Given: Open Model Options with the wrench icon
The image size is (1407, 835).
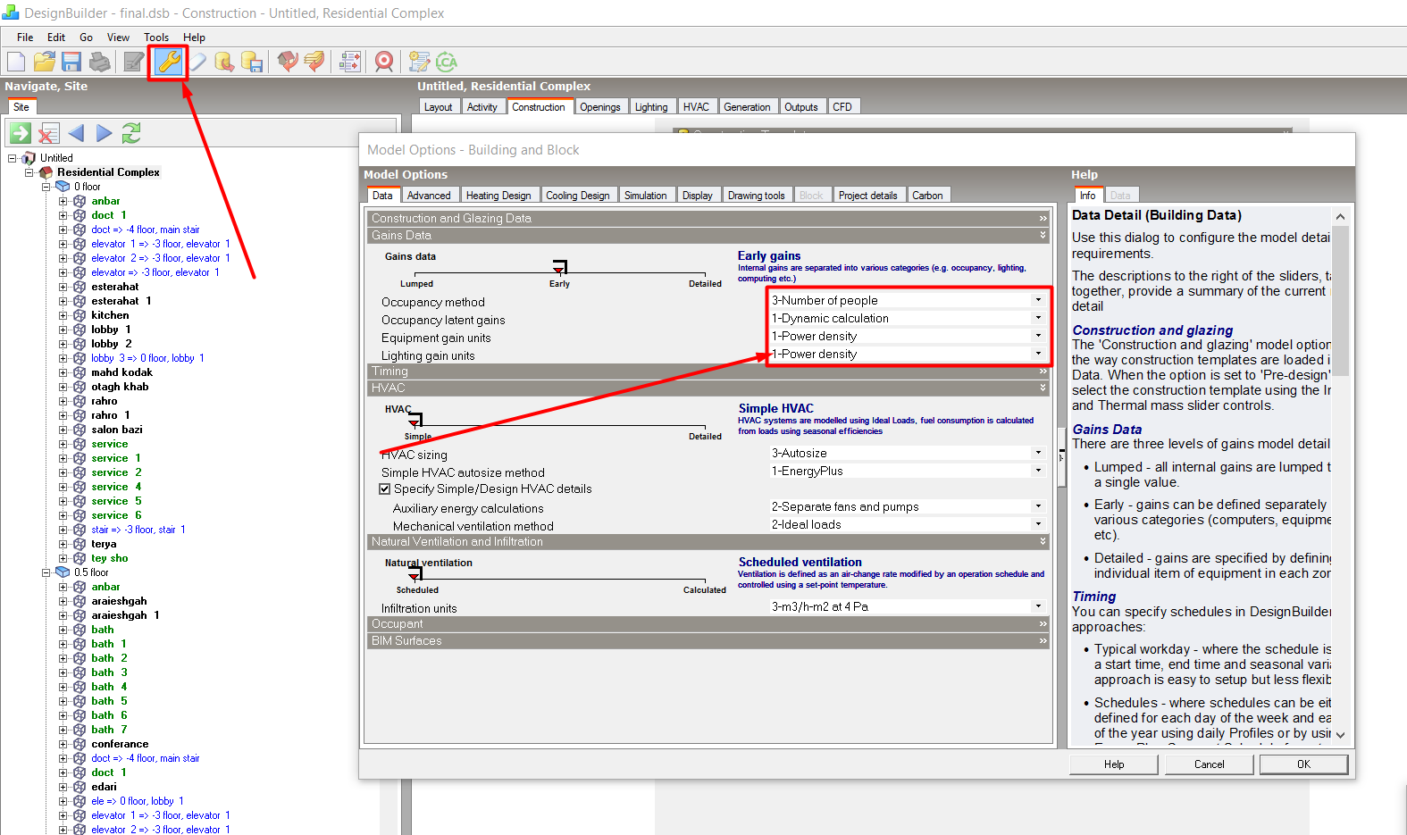Looking at the screenshot, I should point(168,62).
